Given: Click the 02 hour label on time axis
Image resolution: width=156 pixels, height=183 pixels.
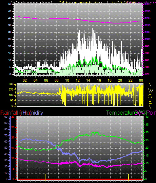Looking at the screenshot, I should click(25, 80).
